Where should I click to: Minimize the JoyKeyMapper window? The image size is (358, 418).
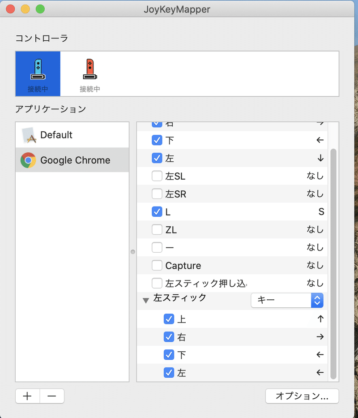[x=26, y=9]
